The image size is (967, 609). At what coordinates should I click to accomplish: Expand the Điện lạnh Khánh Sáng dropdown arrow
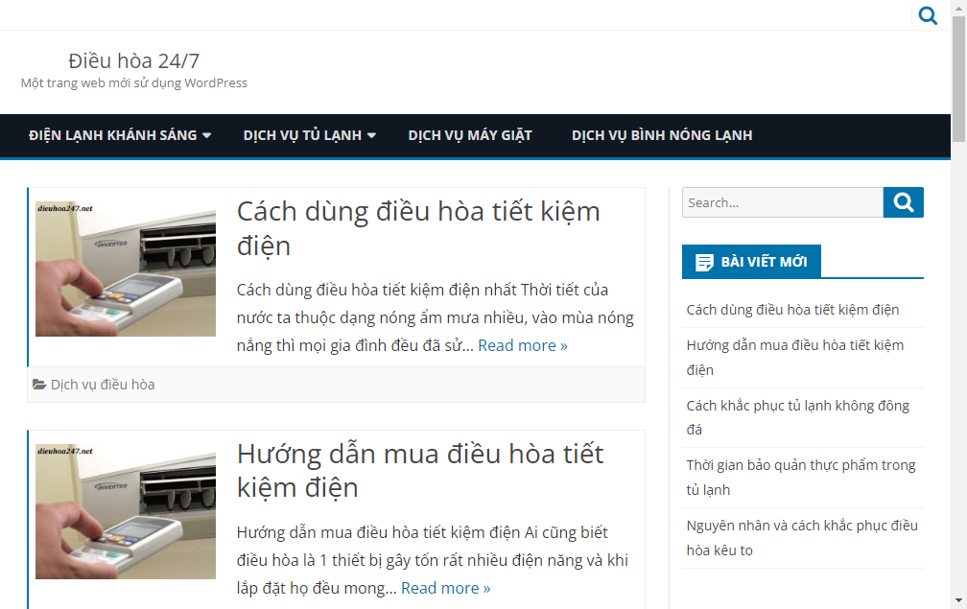point(206,135)
